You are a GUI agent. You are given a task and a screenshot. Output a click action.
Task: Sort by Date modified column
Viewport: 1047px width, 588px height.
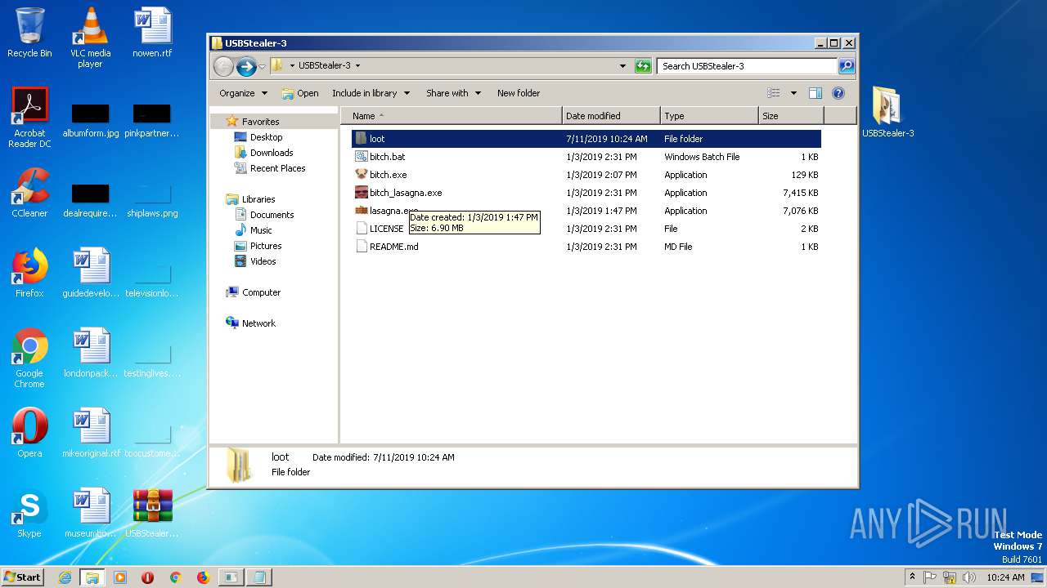coord(611,116)
